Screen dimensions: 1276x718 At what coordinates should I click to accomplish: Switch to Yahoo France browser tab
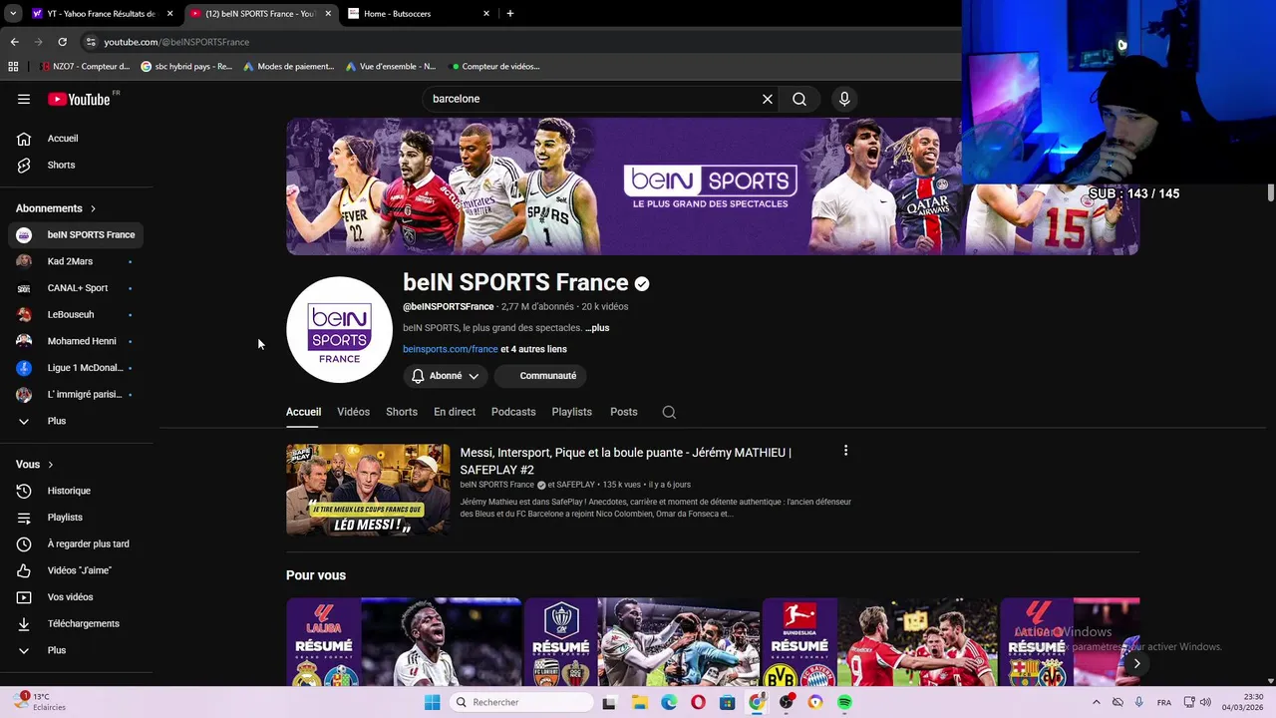point(101,14)
